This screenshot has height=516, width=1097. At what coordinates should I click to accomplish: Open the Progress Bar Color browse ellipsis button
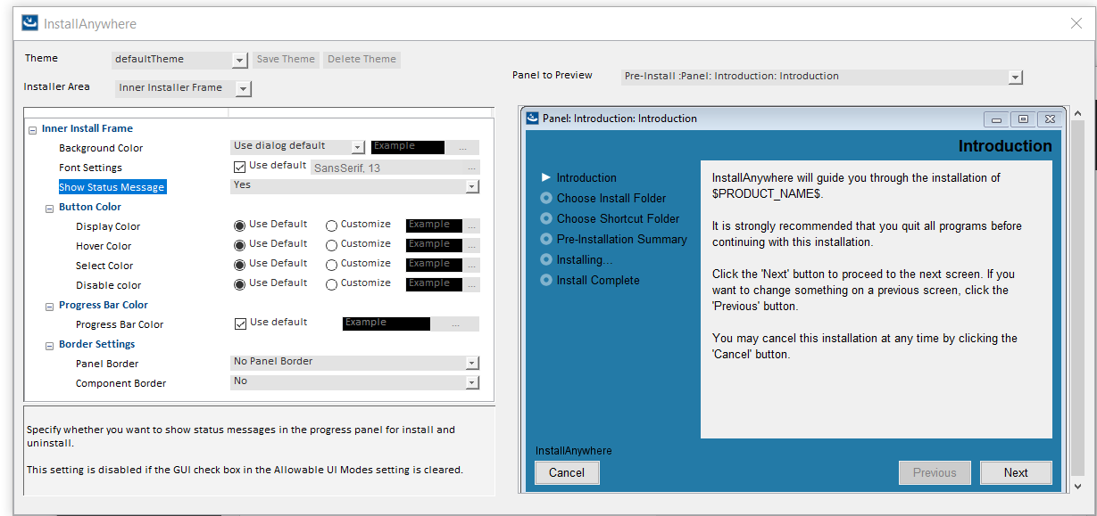pos(455,324)
